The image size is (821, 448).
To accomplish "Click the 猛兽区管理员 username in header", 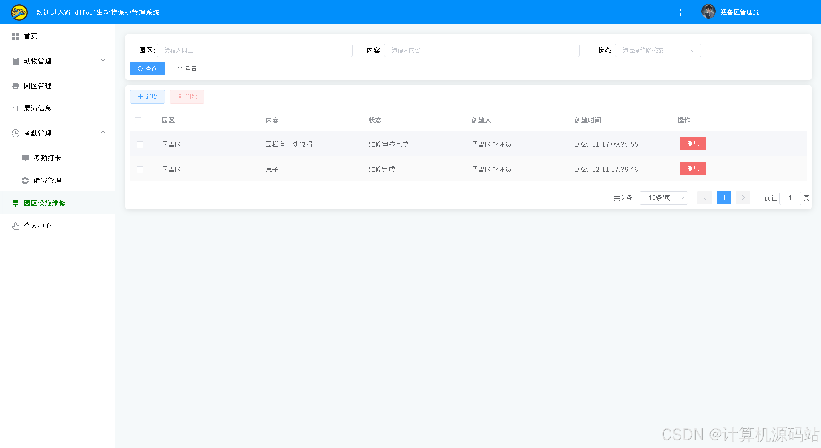I will click(x=740, y=12).
